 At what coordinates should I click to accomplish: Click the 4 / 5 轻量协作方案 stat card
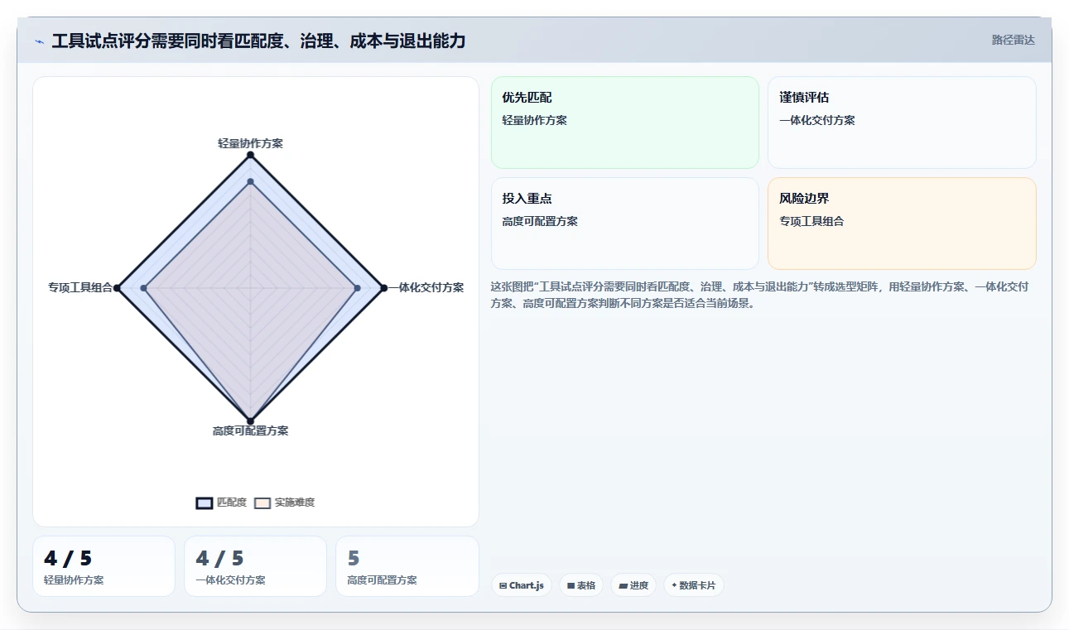pyautogui.click(x=104, y=566)
